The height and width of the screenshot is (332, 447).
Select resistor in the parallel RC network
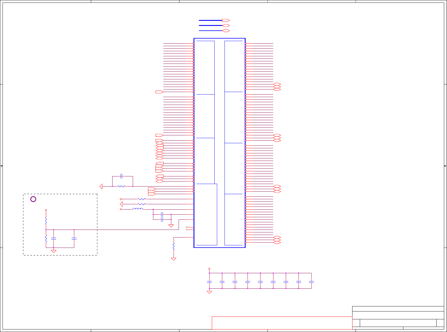pyautogui.click(x=121, y=186)
